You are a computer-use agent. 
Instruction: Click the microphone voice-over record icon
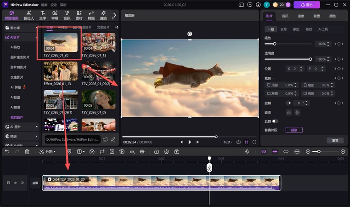247,151
